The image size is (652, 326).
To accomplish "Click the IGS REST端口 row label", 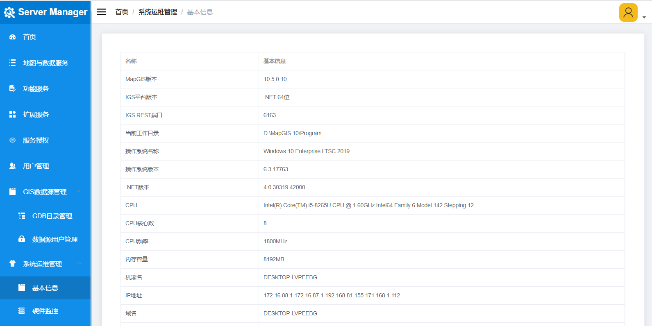I will coord(144,115).
